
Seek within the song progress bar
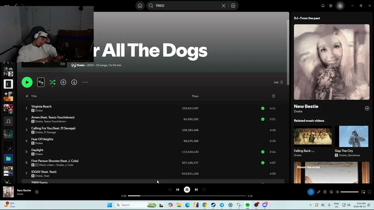coord(187,196)
